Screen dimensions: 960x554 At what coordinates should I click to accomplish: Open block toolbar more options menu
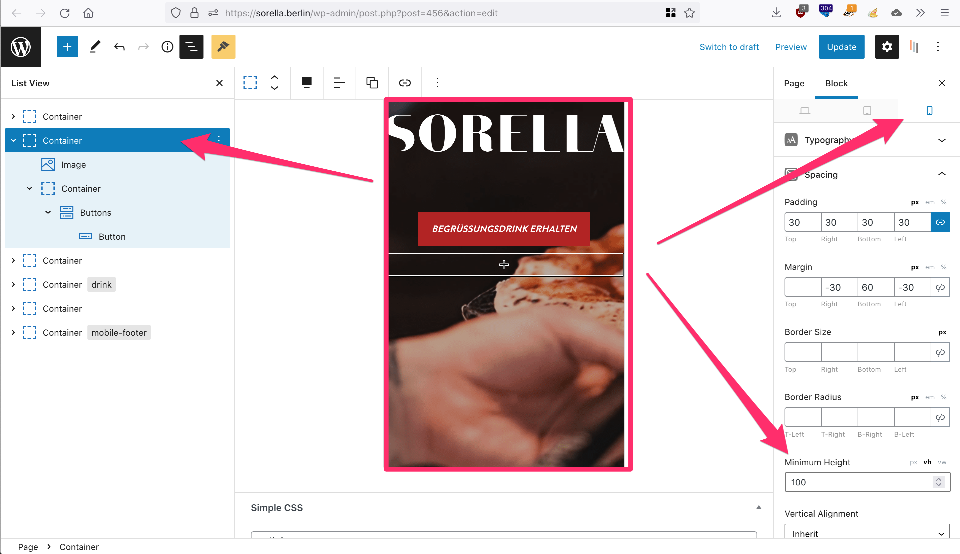pos(437,83)
